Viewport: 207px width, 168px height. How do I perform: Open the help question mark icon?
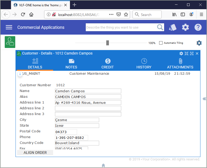(198, 27)
